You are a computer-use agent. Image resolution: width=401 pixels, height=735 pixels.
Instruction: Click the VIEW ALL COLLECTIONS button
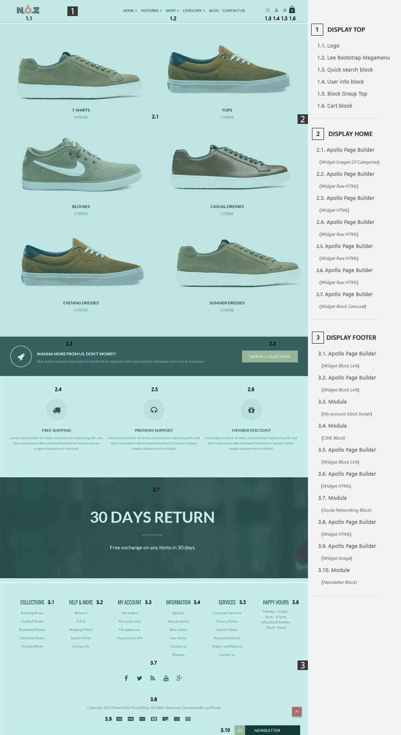point(270,356)
